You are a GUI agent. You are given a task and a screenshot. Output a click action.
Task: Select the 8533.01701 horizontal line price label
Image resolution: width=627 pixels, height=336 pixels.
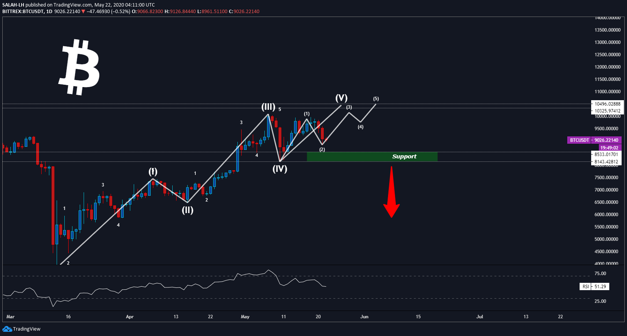click(x=606, y=155)
